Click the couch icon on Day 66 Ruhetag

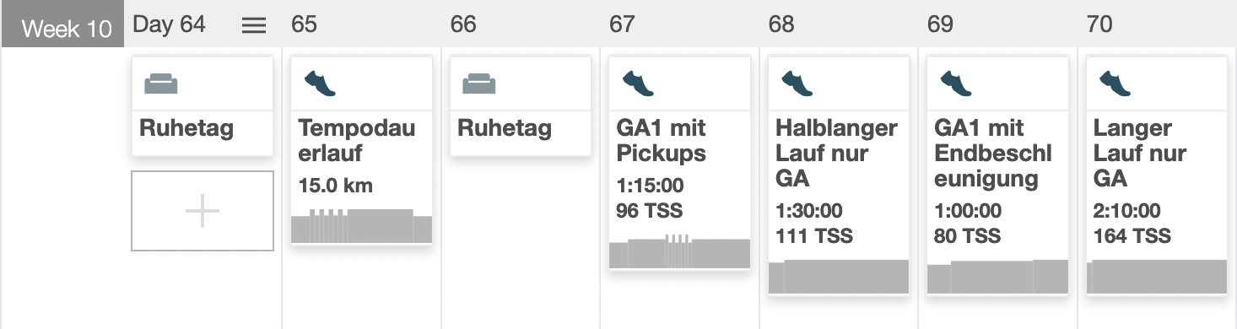pos(479,84)
